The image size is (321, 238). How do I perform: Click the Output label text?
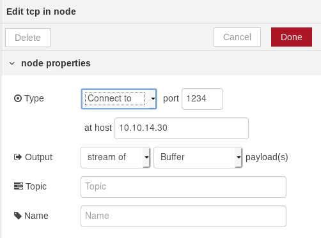click(x=38, y=157)
